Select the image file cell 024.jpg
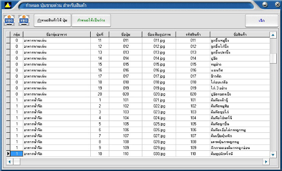 (x=159, y=118)
